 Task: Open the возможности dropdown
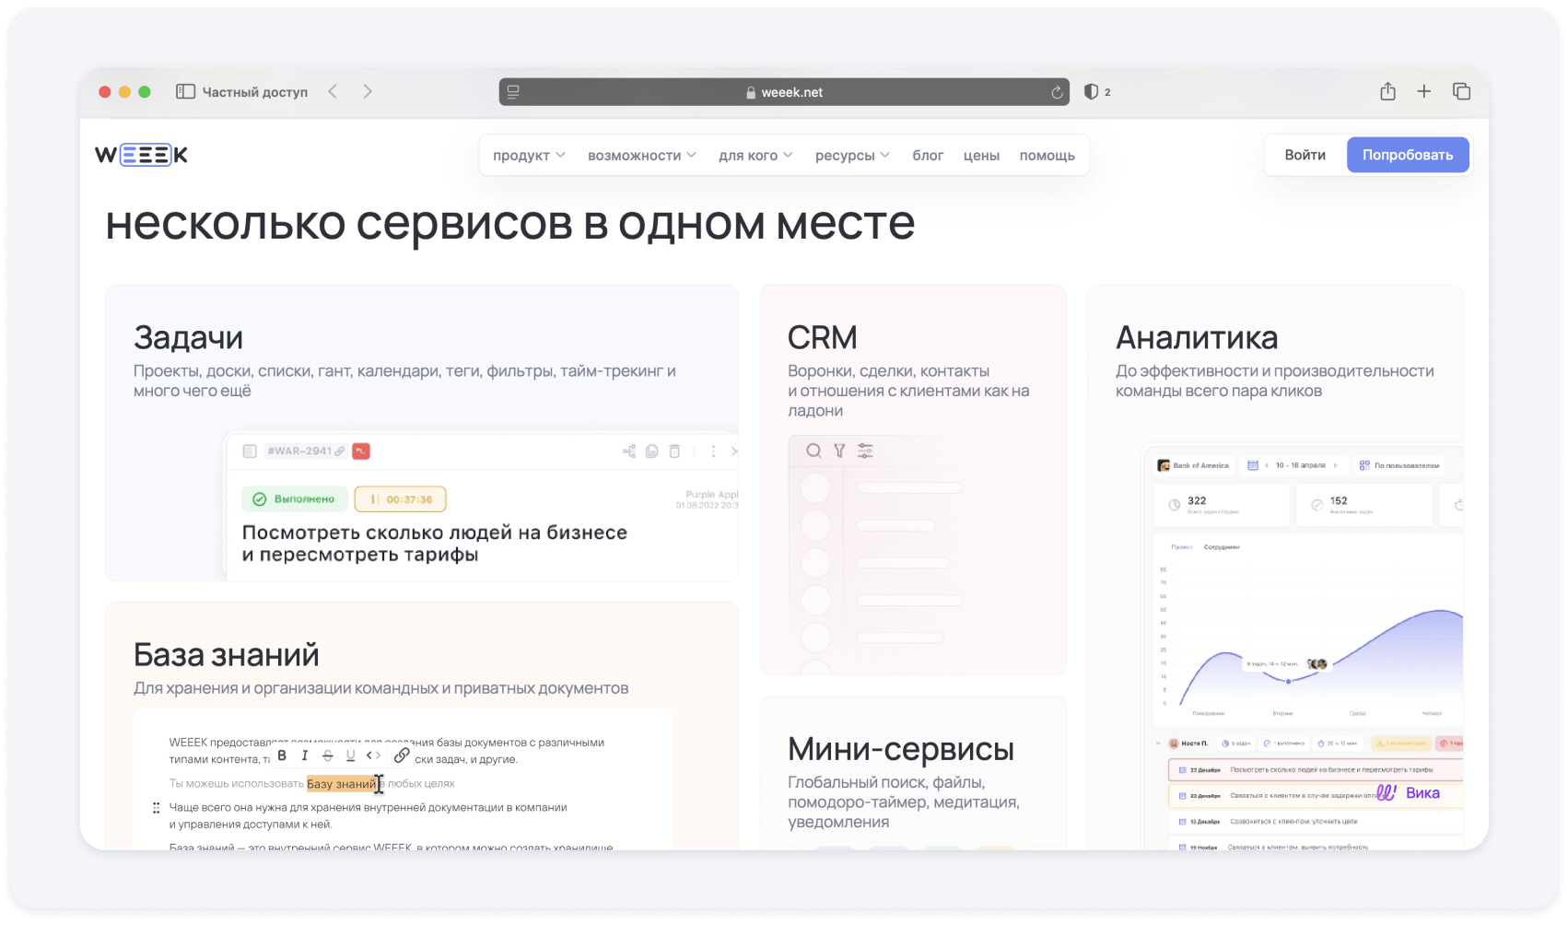tap(641, 156)
